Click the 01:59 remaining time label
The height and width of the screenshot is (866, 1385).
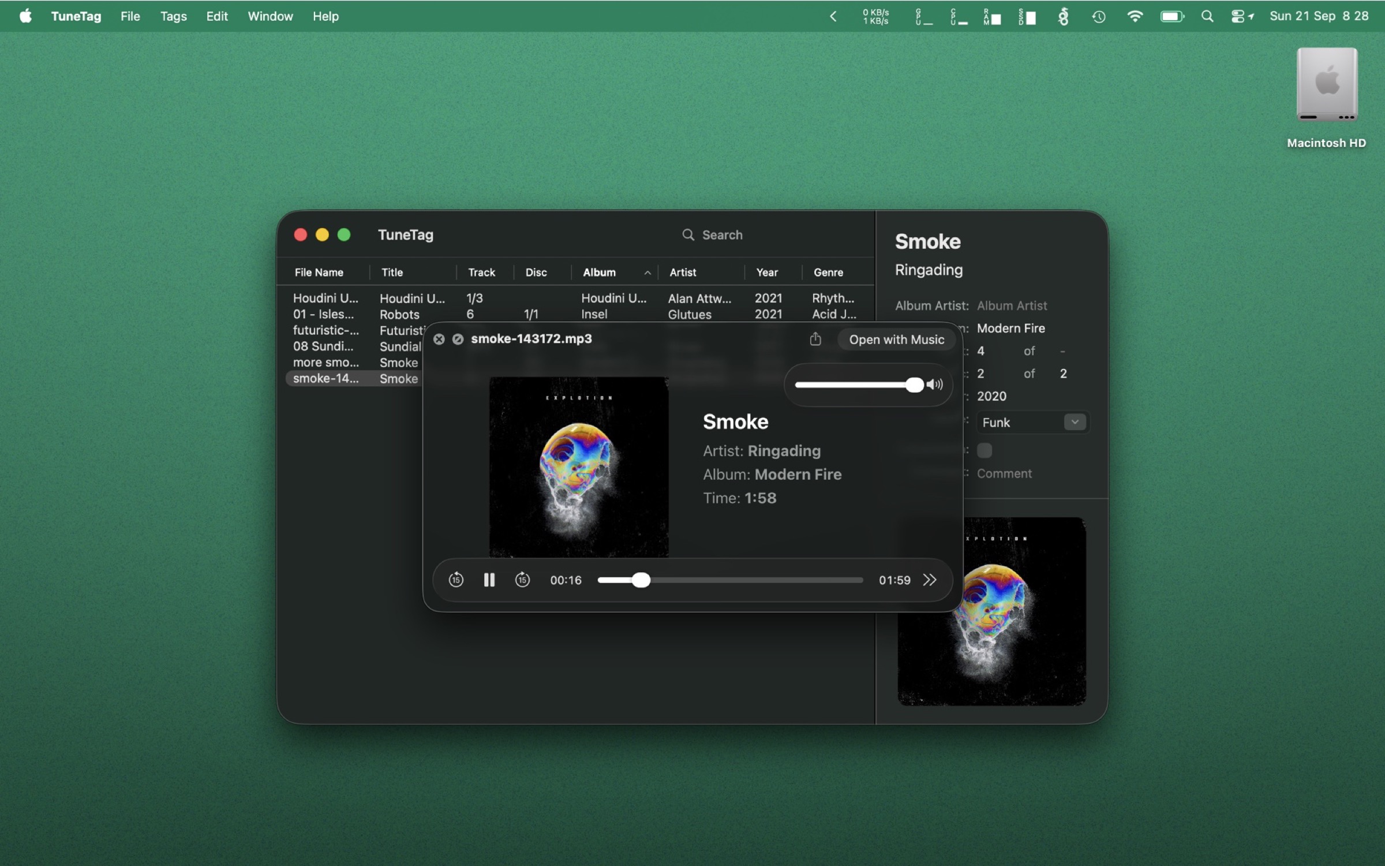pyautogui.click(x=894, y=580)
